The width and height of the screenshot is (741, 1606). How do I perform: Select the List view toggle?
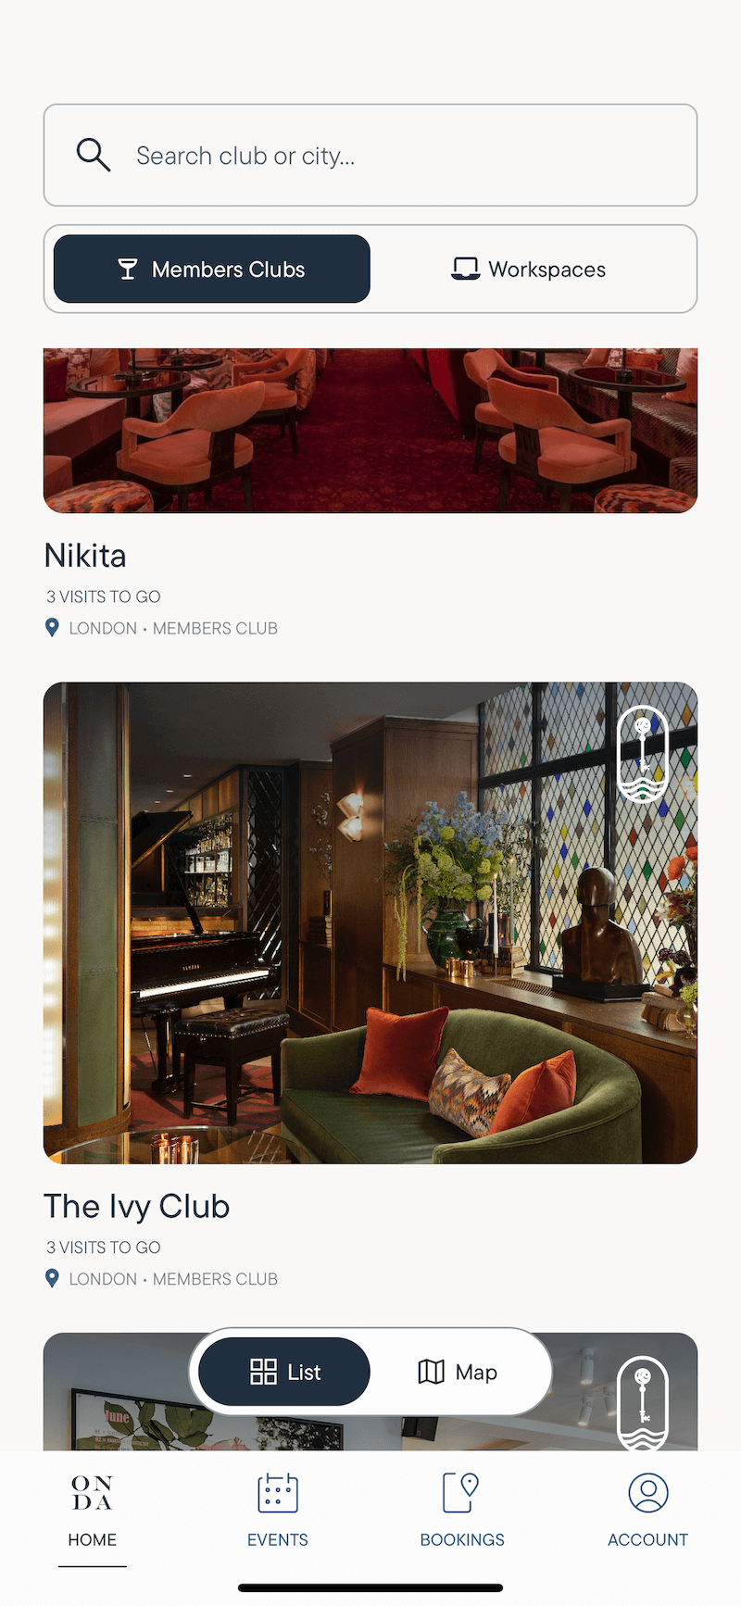click(x=284, y=1372)
